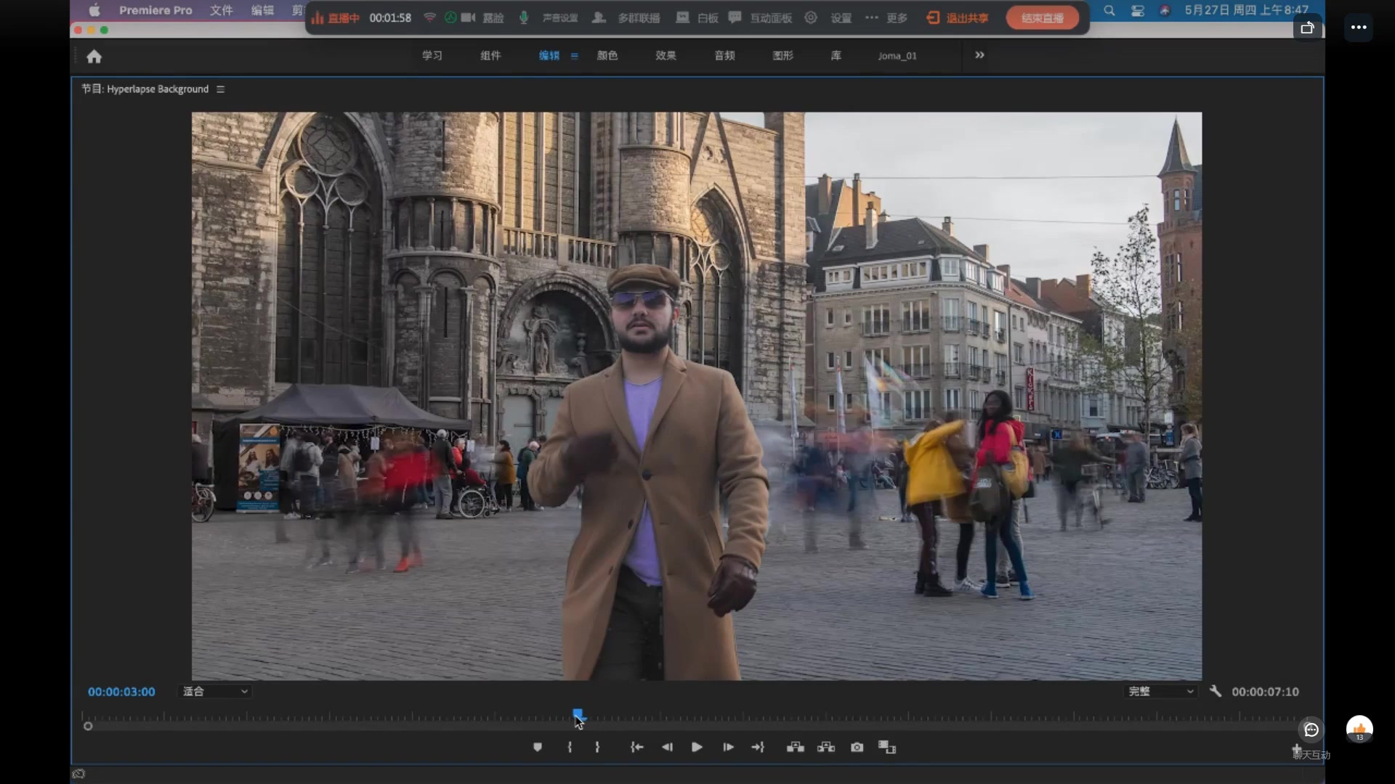Click the share window icon at top right

click(1307, 28)
